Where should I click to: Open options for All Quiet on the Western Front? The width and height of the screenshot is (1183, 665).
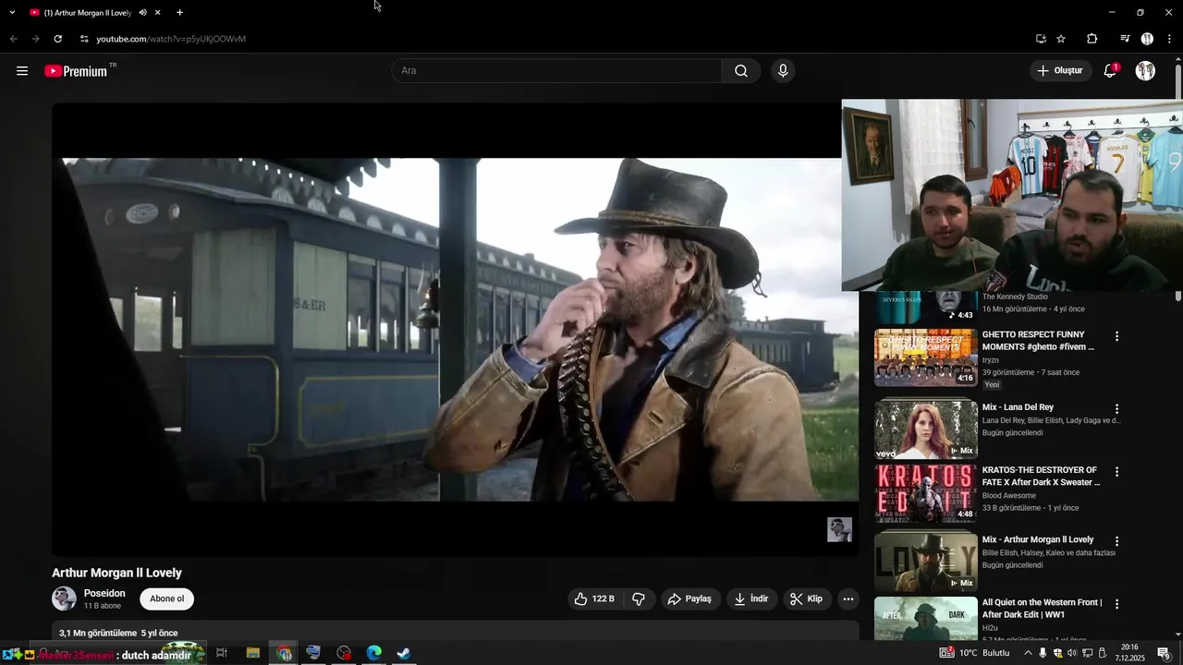click(x=1116, y=604)
